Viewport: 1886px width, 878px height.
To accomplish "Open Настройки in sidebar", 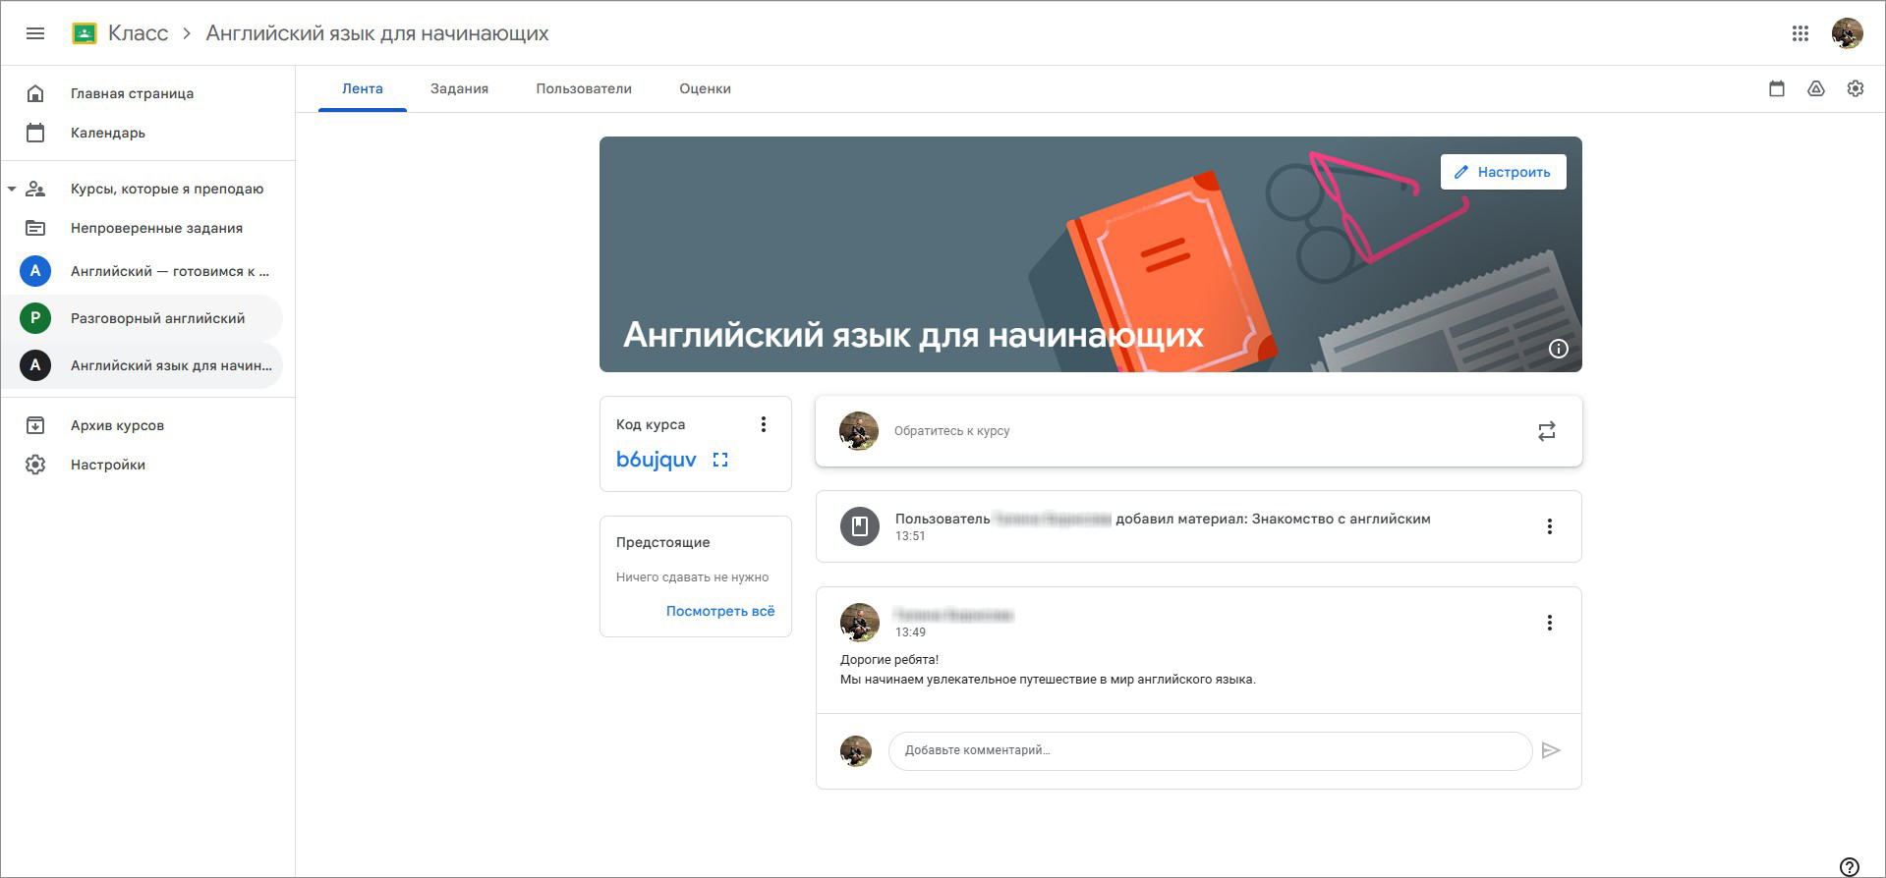I will pyautogui.click(x=108, y=465).
